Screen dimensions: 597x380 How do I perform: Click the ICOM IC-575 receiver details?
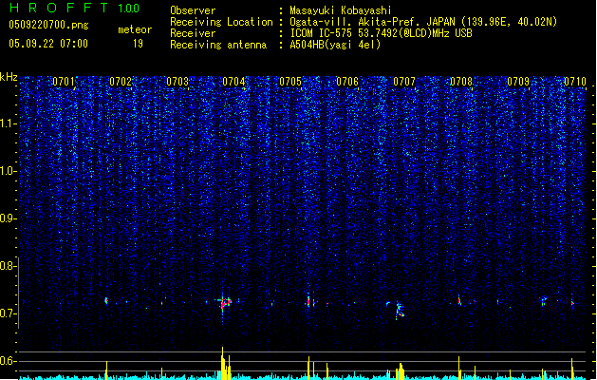(x=381, y=33)
